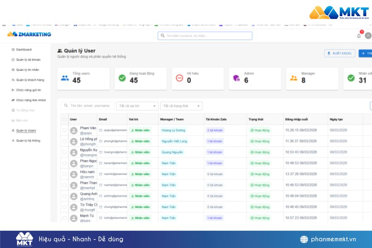372x248 pixels.
Task: Open Quản lý khách hàng in sidebar
Action: (x=28, y=80)
